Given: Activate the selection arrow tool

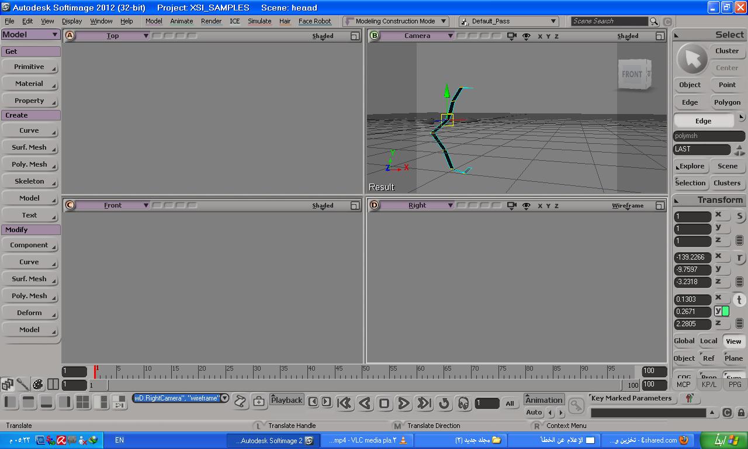Looking at the screenshot, I should coord(692,58).
